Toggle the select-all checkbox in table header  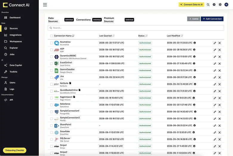[51, 36]
